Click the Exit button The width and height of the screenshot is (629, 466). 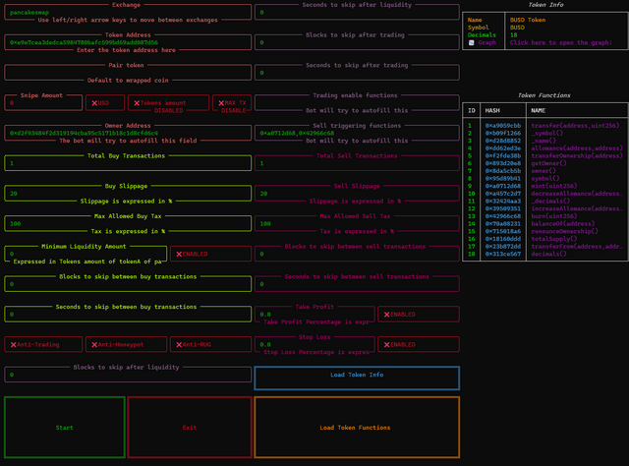pos(190,428)
